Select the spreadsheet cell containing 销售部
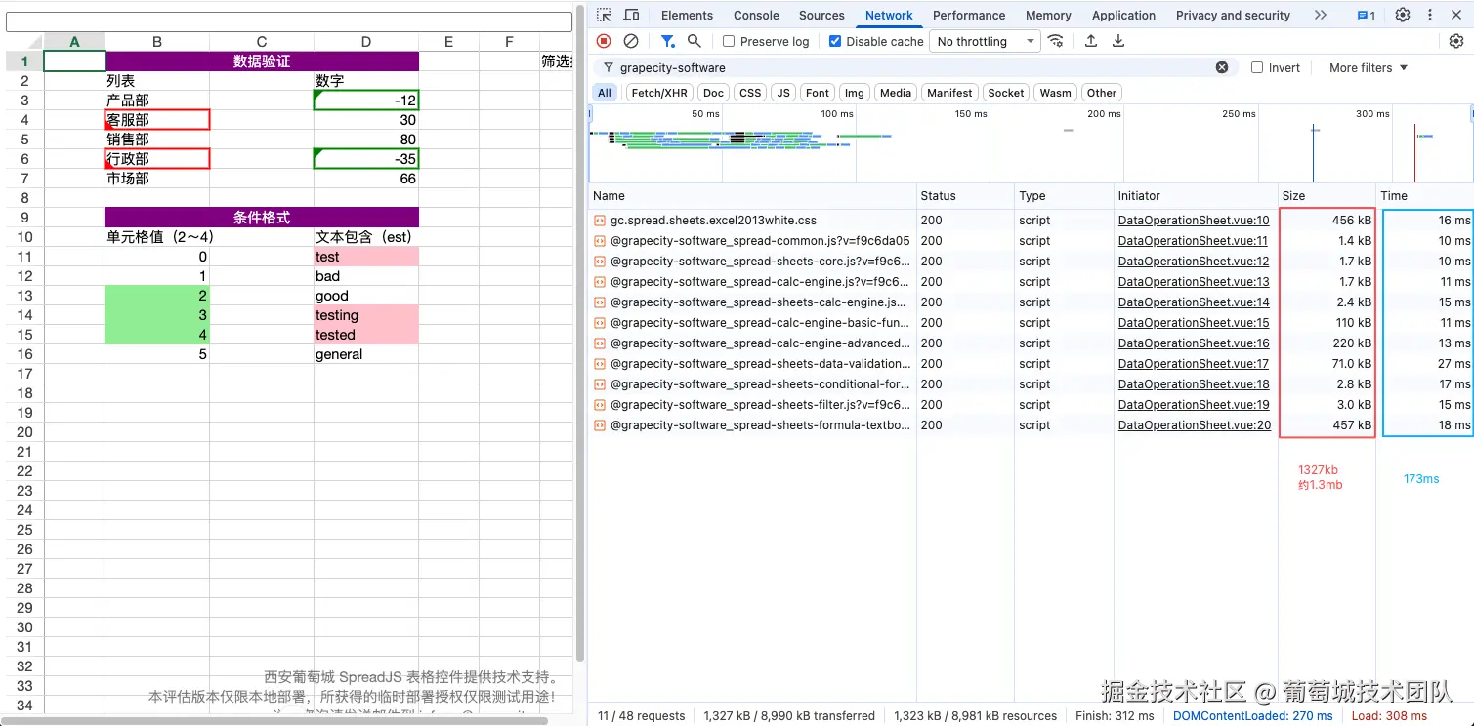1474x726 pixels. (157, 140)
